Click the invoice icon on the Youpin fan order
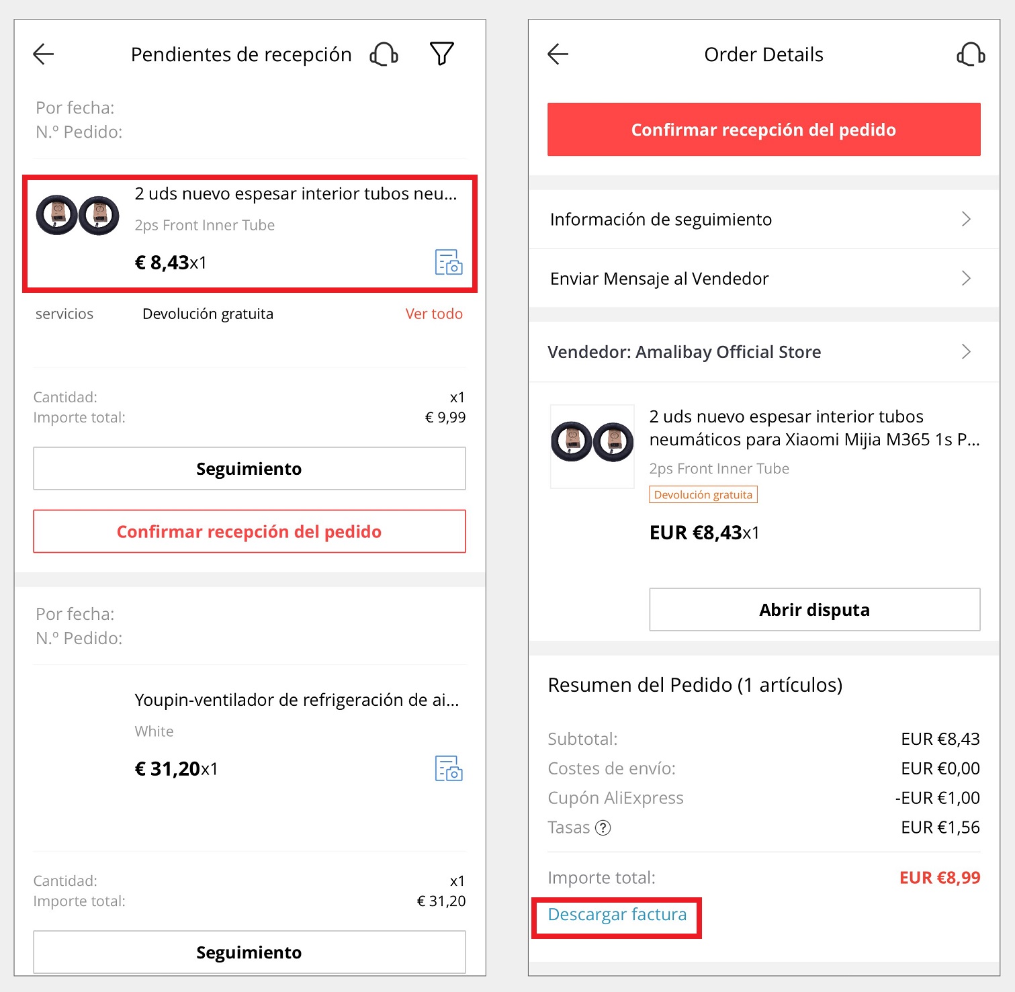The width and height of the screenshot is (1015, 992). 449,769
